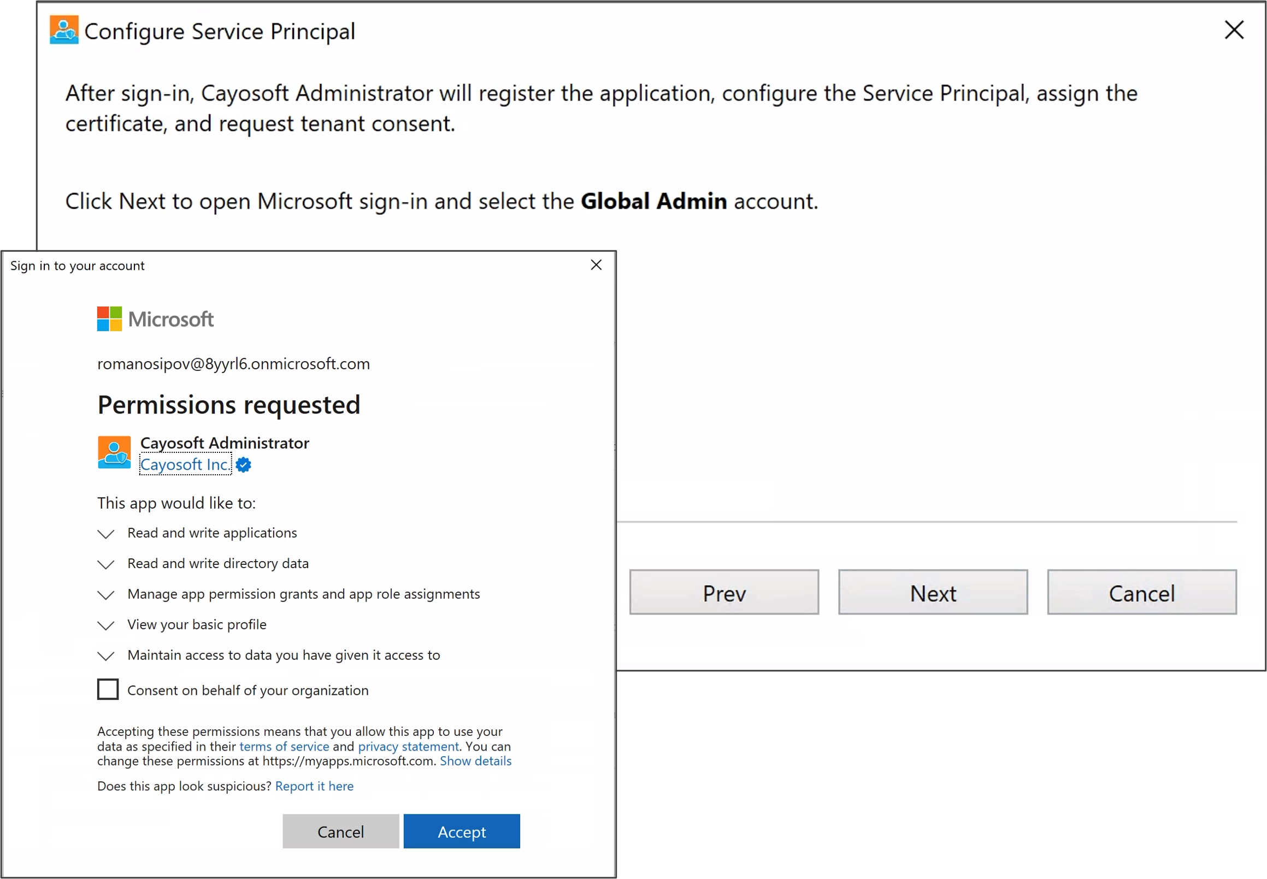Expand Maintain access to data permission
1267x879 pixels.
coord(106,656)
